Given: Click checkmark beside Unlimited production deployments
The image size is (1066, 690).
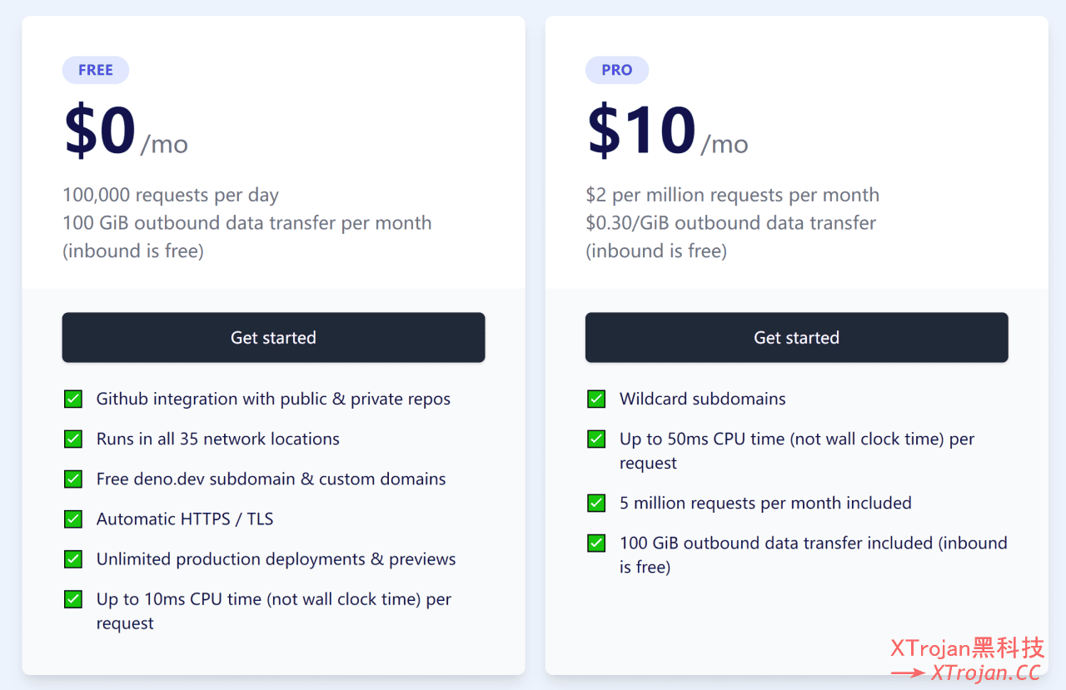Looking at the screenshot, I should pos(73,558).
